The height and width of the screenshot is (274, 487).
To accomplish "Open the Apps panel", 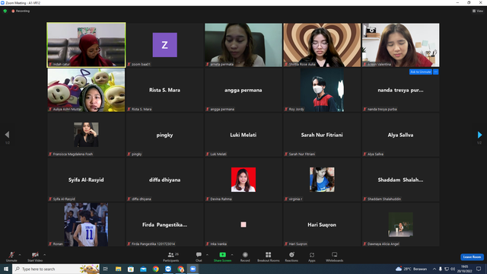I will pos(312,256).
